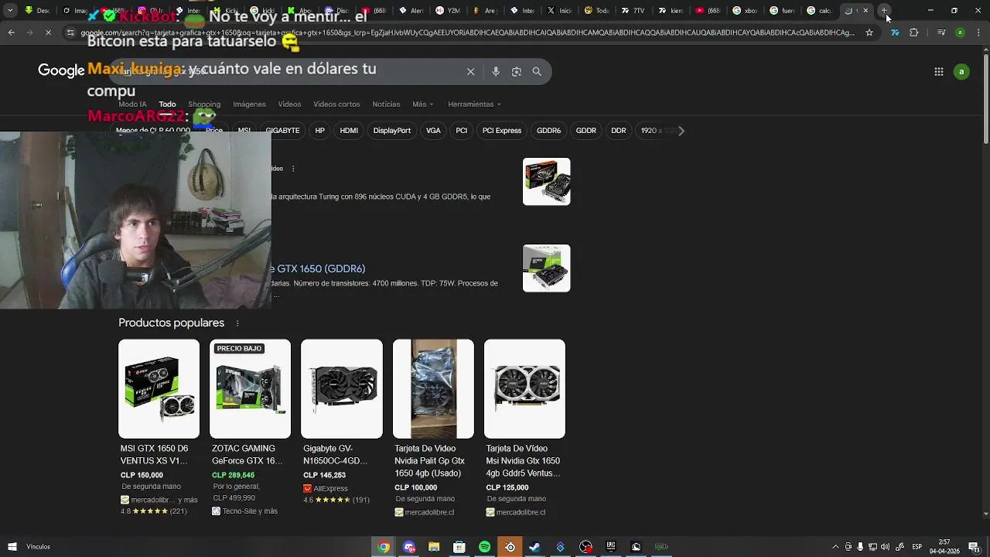Screen dimensions: 990x557
Task: Click the Windows Start button
Action: 12,547
